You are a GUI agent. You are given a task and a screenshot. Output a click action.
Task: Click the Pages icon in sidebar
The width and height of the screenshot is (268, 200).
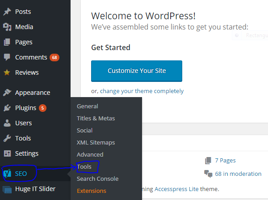point(7,42)
